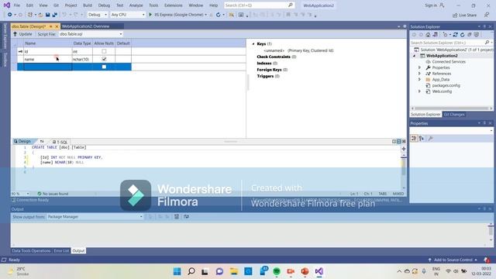The width and height of the screenshot is (496, 279).
Task: Click the Property Pages wrench icon in Properties panel
Action: pyautogui.click(x=431, y=138)
